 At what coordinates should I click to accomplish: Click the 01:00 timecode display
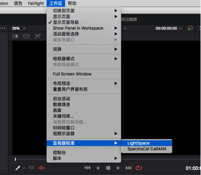[x=193, y=168]
